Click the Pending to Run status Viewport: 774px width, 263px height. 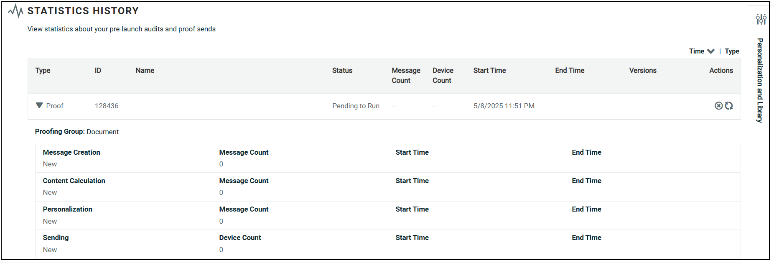click(356, 106)
